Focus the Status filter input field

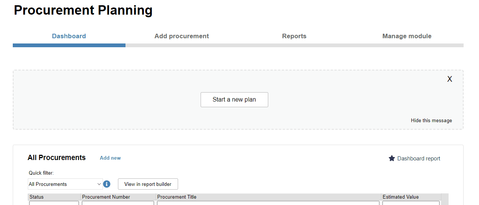click(x=54, y=203)
